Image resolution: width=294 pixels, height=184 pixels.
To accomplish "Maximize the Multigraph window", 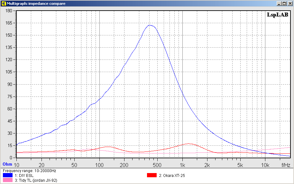I will click(284, 3).
